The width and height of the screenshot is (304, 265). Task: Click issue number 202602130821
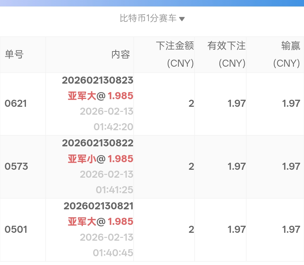tap(98, 206)
